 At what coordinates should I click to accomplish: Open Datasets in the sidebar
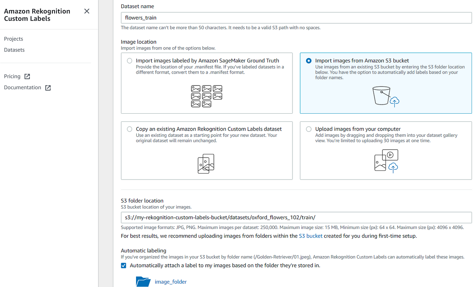click(x=14, y=50)
